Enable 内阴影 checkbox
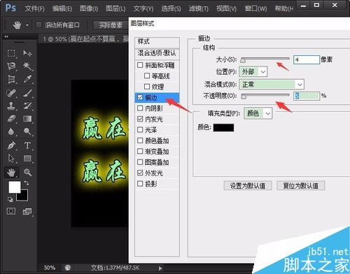The width and height of the screenshot is (350, 274). click(x=140, y=108)
